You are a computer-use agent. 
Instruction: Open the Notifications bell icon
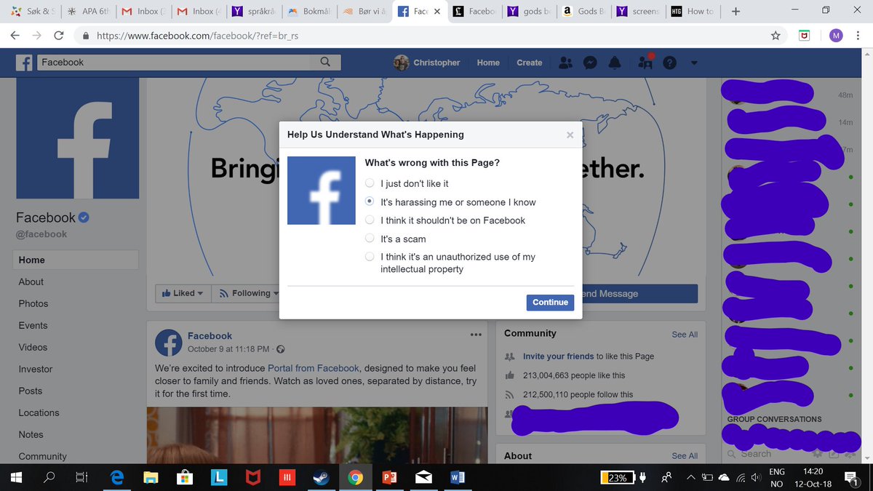615,63
